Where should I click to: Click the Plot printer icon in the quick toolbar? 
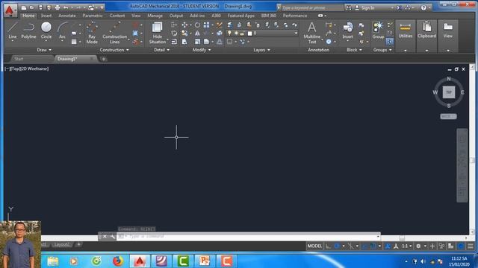pyautogui.click(x=58, y=7)
